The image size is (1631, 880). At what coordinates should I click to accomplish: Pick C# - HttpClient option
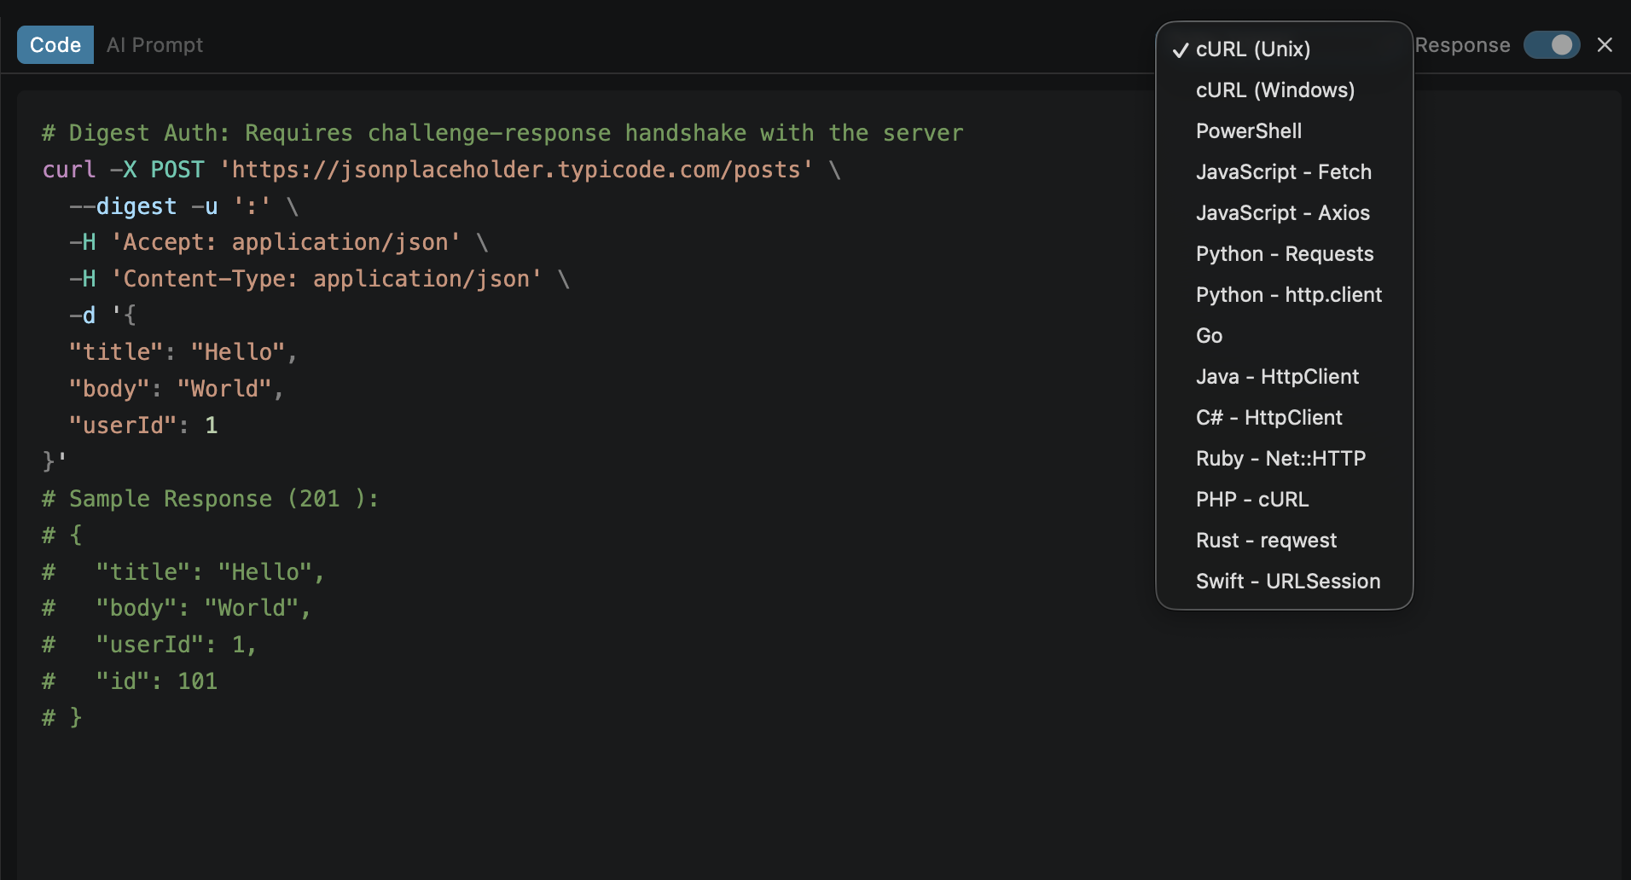(1284, 418)
